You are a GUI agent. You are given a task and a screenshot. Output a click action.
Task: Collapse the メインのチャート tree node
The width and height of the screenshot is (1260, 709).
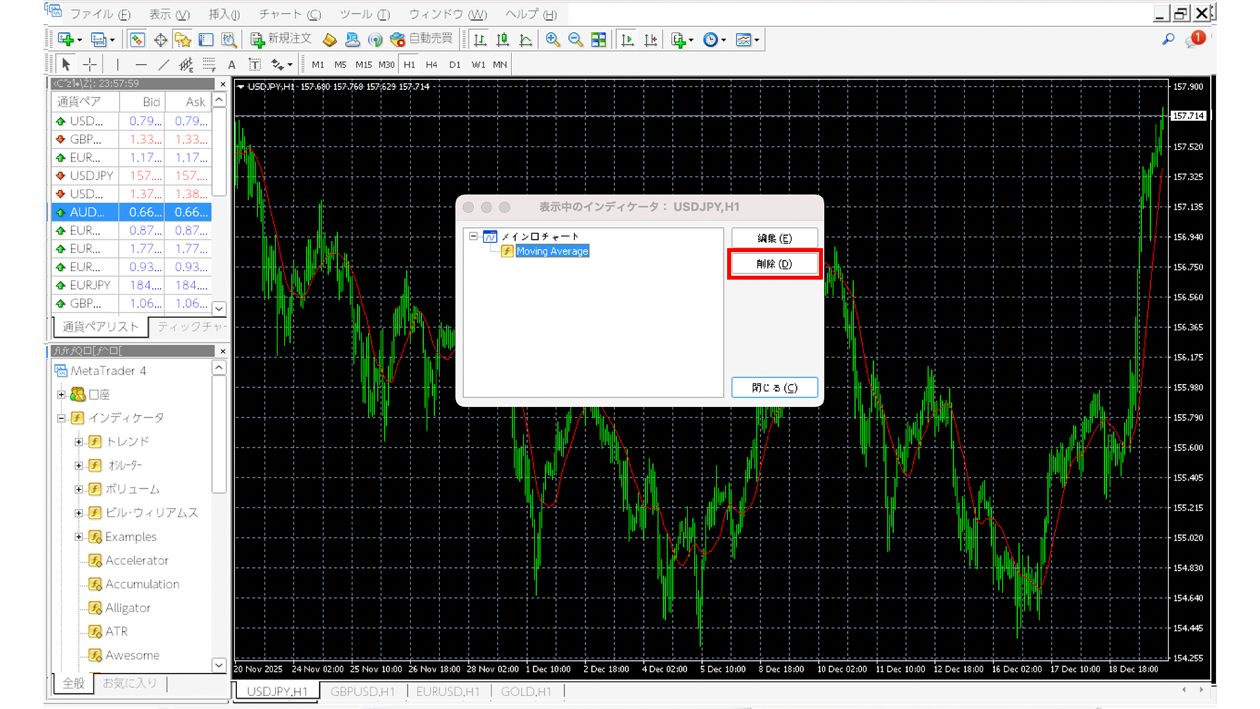[x=473, y=236]
